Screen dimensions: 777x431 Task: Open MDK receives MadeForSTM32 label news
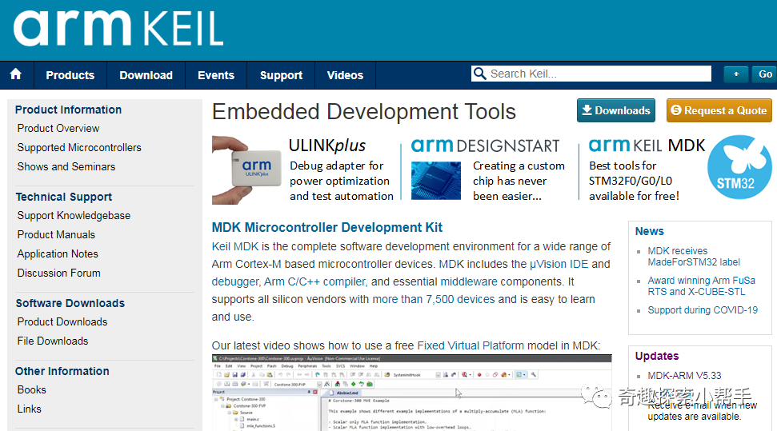pos(694,257)
